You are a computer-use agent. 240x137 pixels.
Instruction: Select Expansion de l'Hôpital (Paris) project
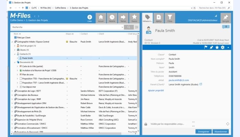(29, 120)
